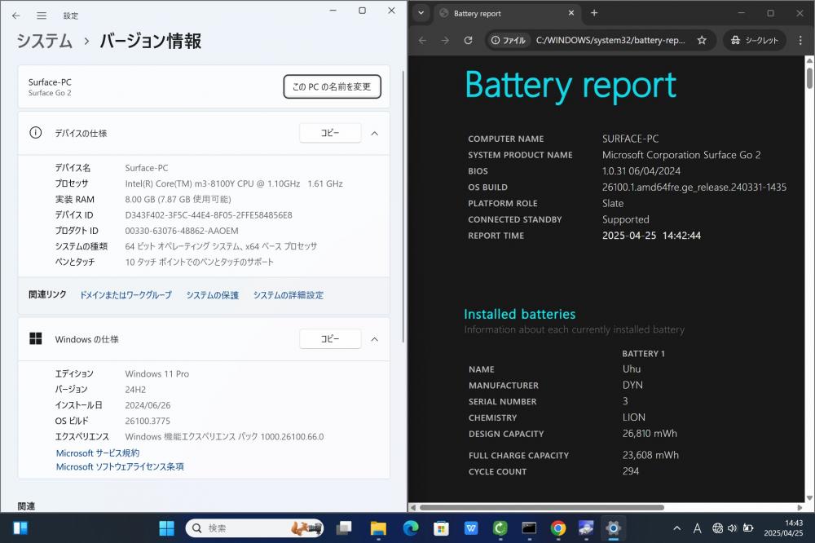Click the browser forward arrow
815x543 pixels.
(445, 40)
